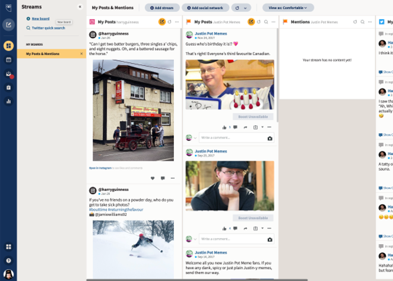The image size is (393, 281).
Task: Open more options for Justin Pot Memes My Posts
Action: [x=274, y=22]
